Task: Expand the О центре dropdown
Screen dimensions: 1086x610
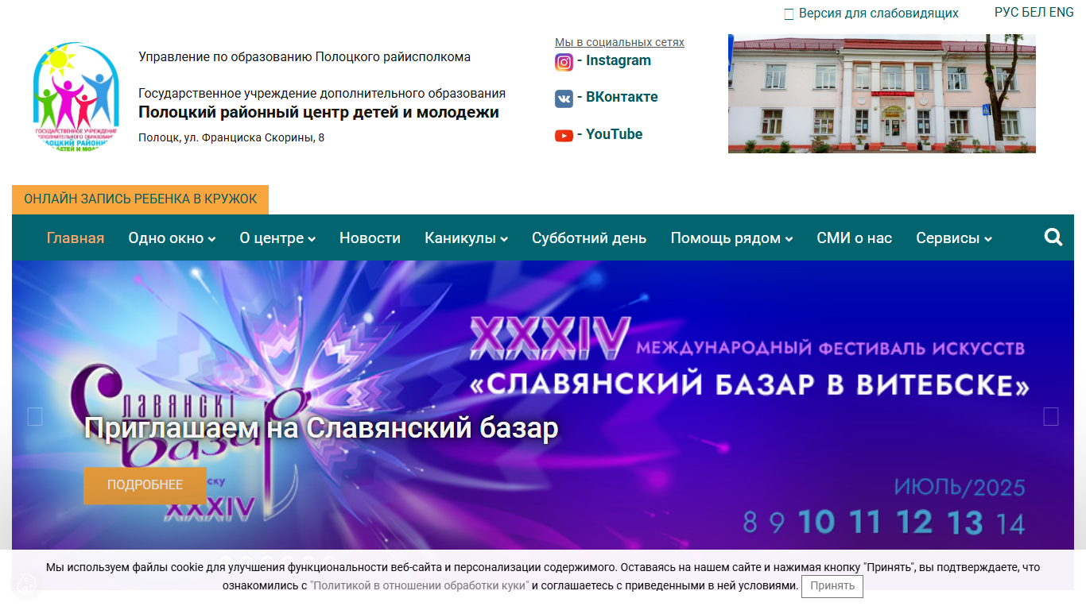Action: pyautogui.click(x=277, y=238)
